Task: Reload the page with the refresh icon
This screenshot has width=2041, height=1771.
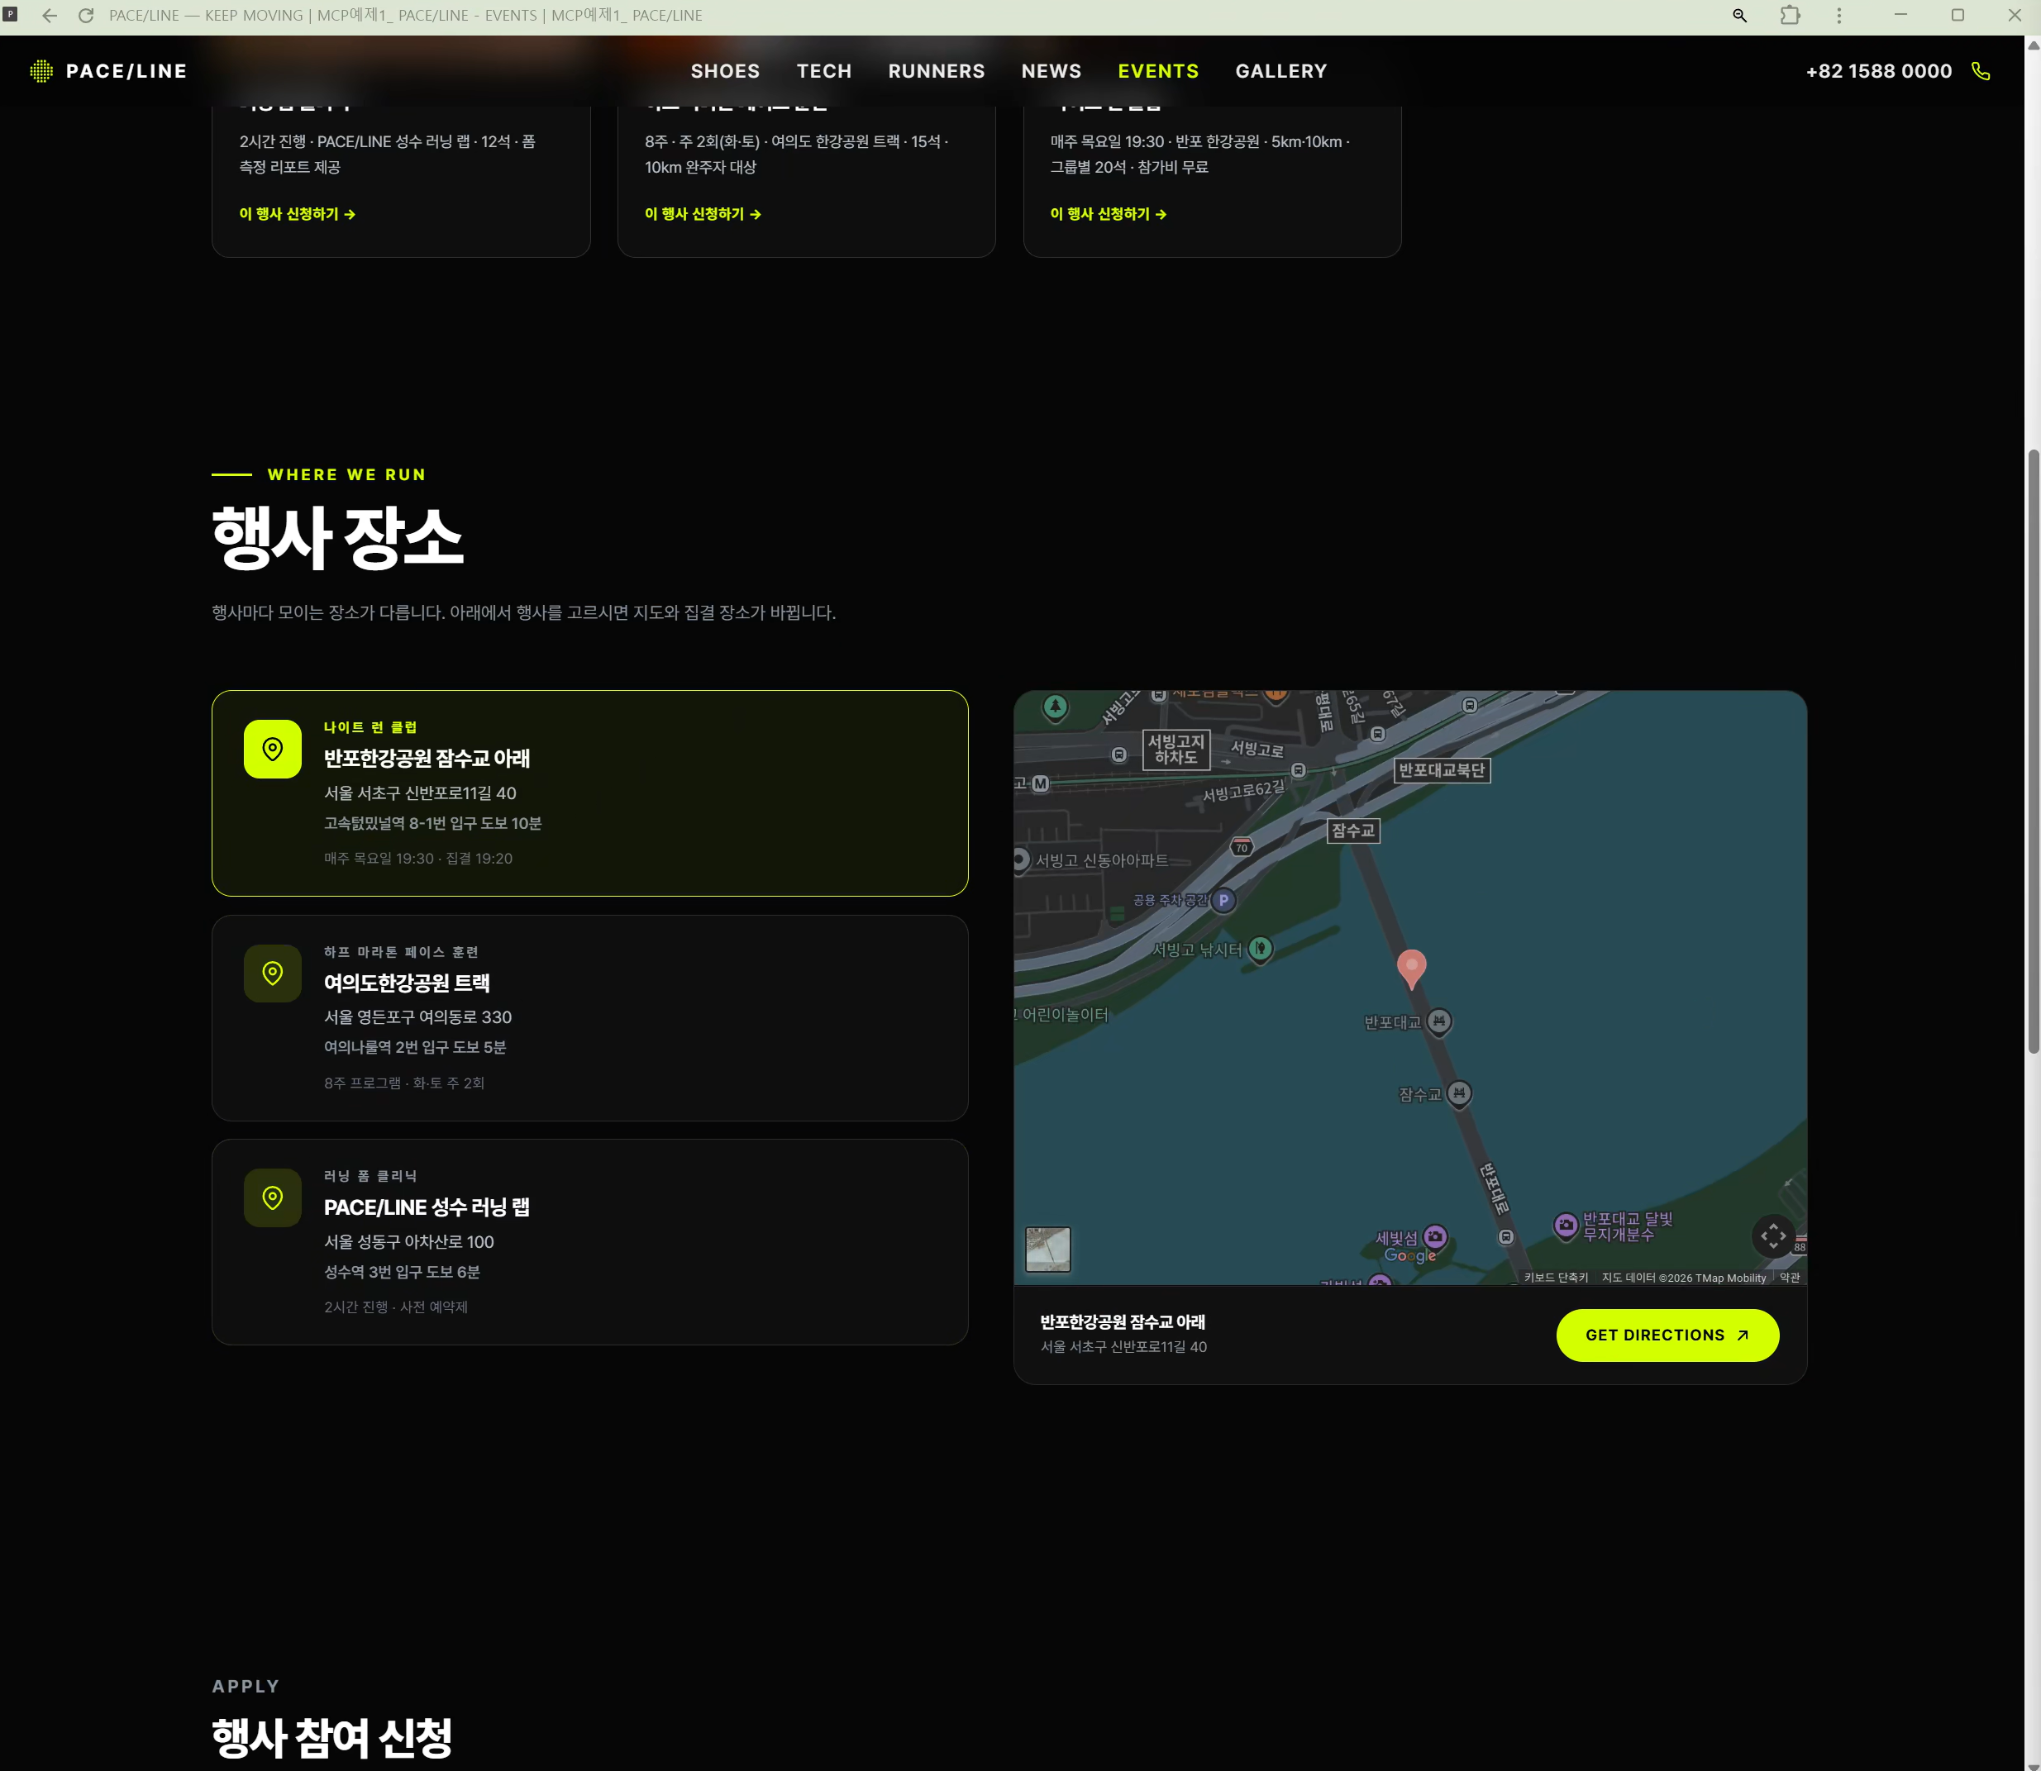Action: [x=86, y=16]
